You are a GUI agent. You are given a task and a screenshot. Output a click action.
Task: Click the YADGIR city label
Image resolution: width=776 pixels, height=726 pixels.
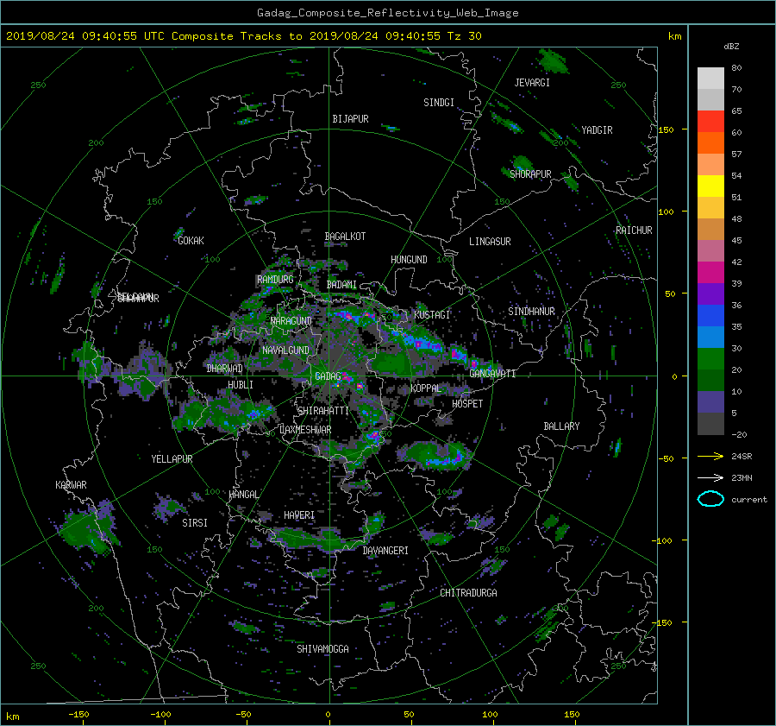[597, 130]
